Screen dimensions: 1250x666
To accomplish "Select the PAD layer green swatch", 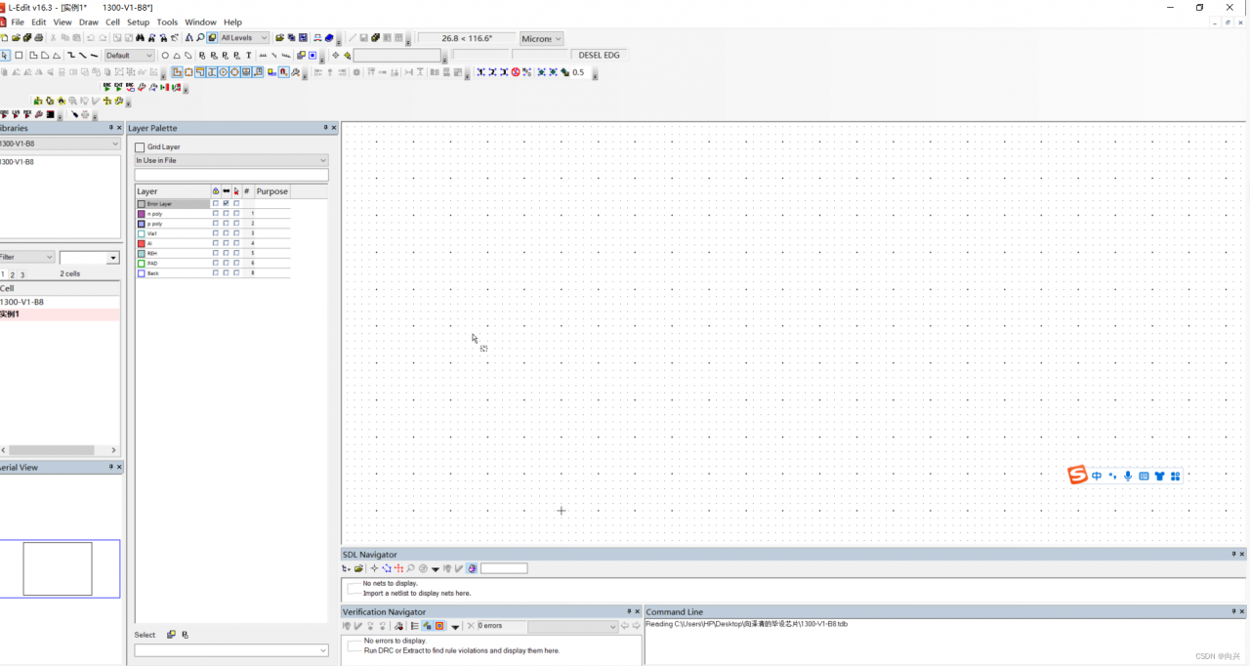I will click(142, 263).
